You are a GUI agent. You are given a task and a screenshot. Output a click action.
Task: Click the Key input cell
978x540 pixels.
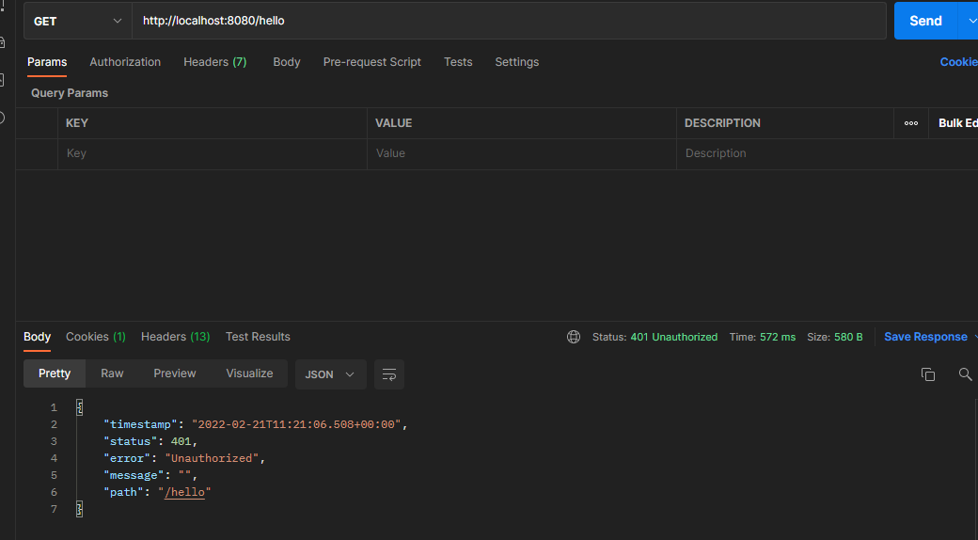pos(213,153)
